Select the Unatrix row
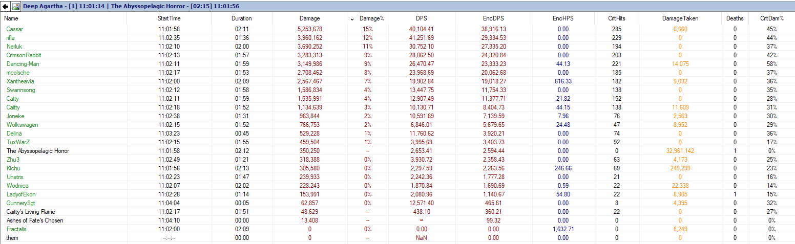795x244 pixels. click(x=397, y=177)
